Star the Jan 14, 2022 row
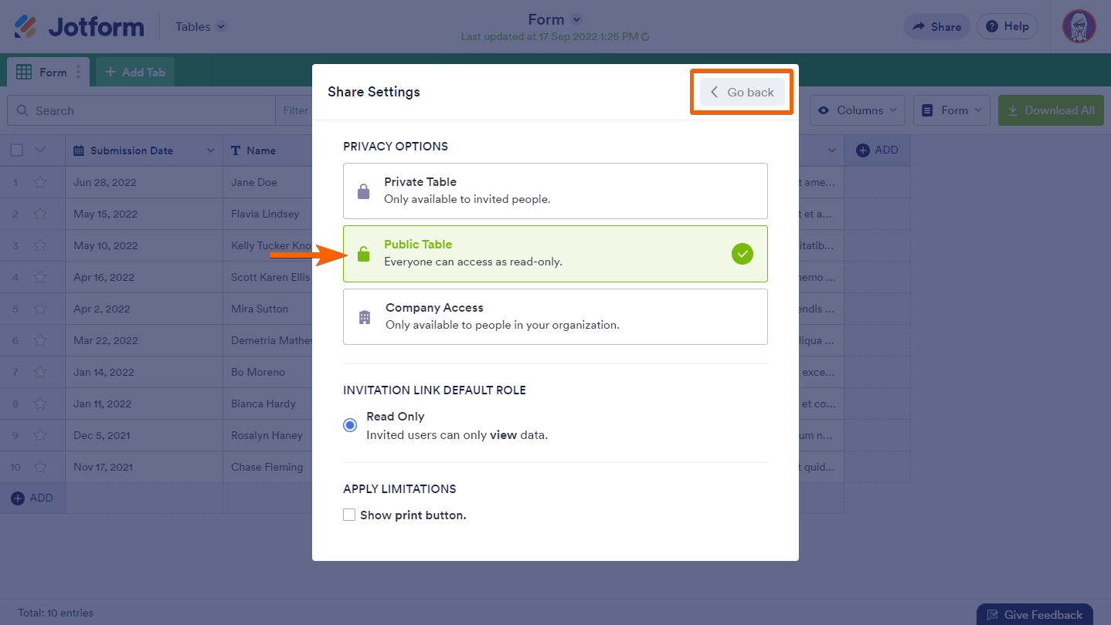1111x625 pixels. pyautogui.click(x=40, y=373)
